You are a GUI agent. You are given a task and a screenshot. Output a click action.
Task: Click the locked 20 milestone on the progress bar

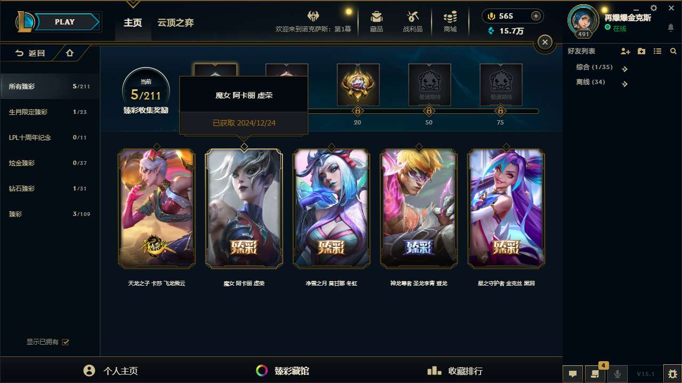358,111
